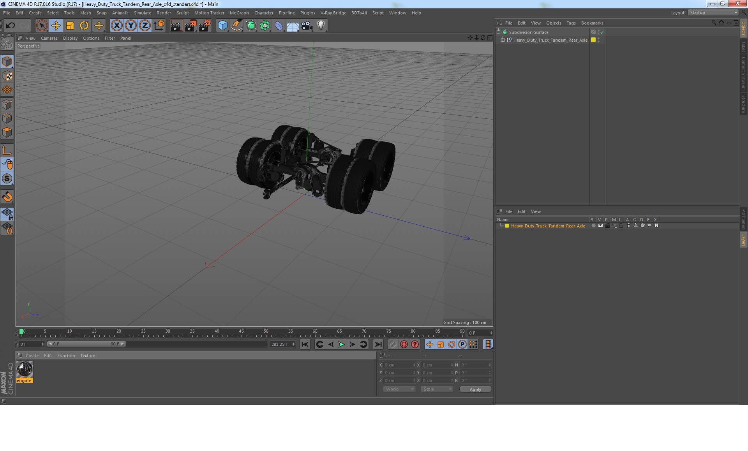
Task: Open the spline Pen tool
Action: click(x=236, y=26)
